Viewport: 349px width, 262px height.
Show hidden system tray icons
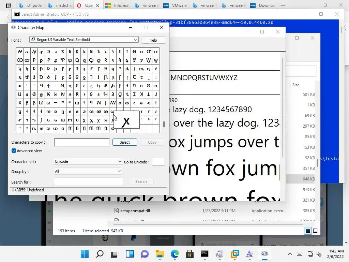click(290, 254)
